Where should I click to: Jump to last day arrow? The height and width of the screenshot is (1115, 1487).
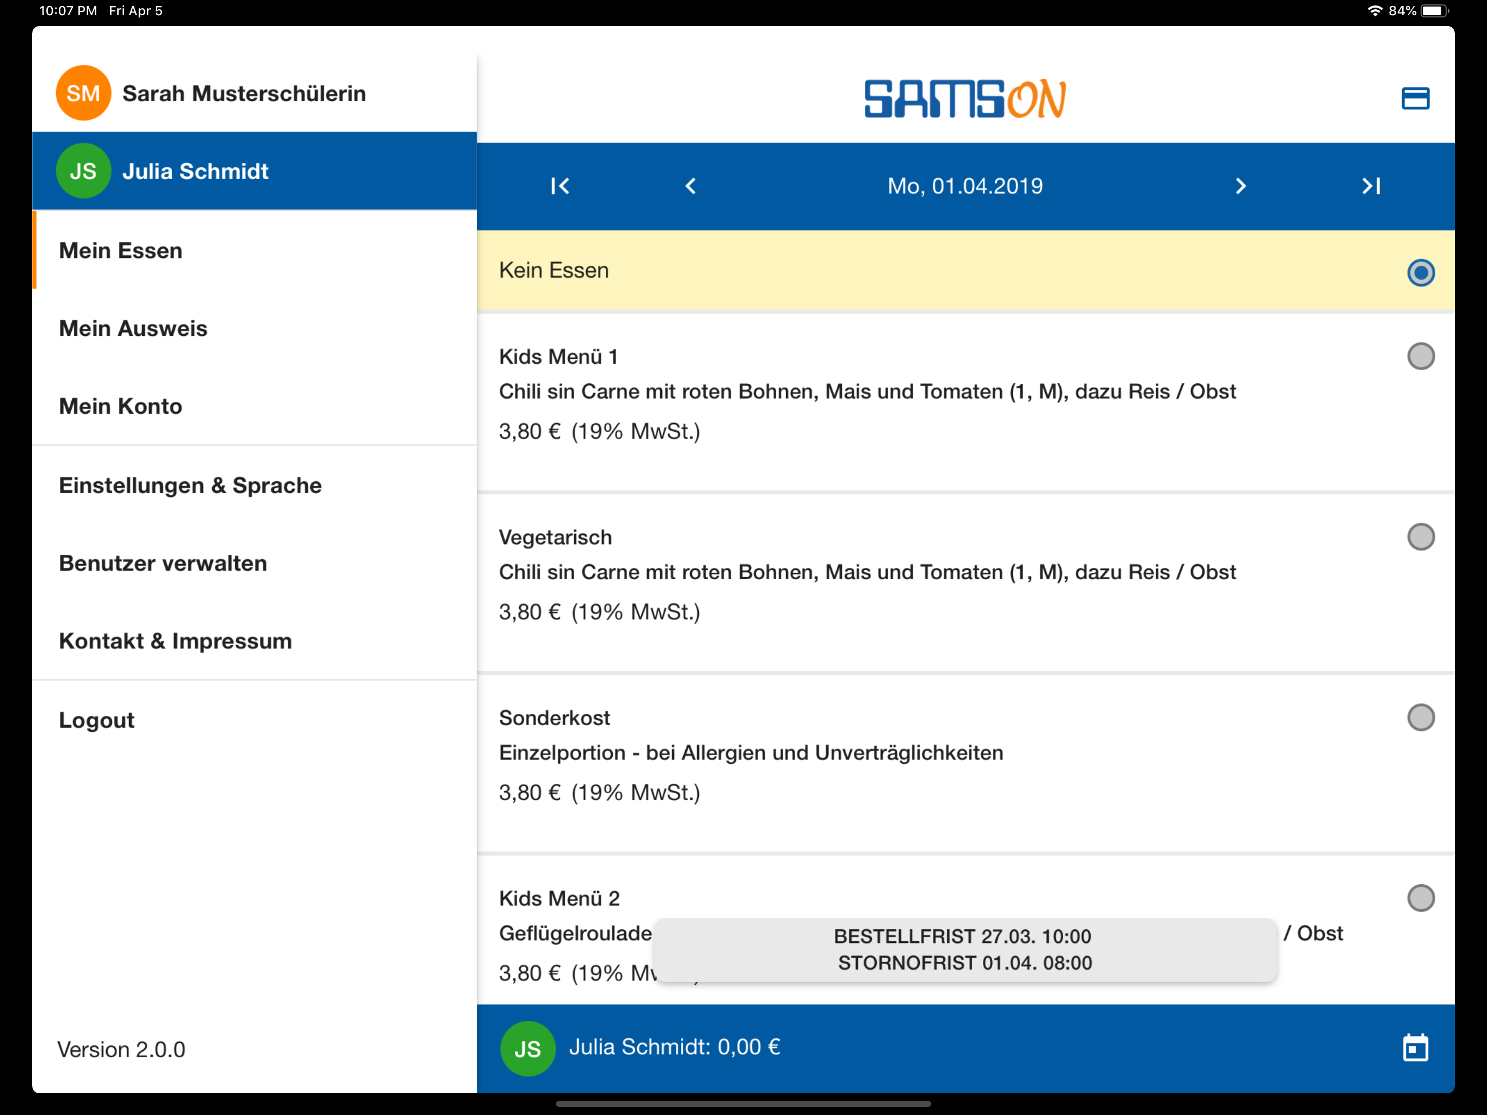(1371, 186)
